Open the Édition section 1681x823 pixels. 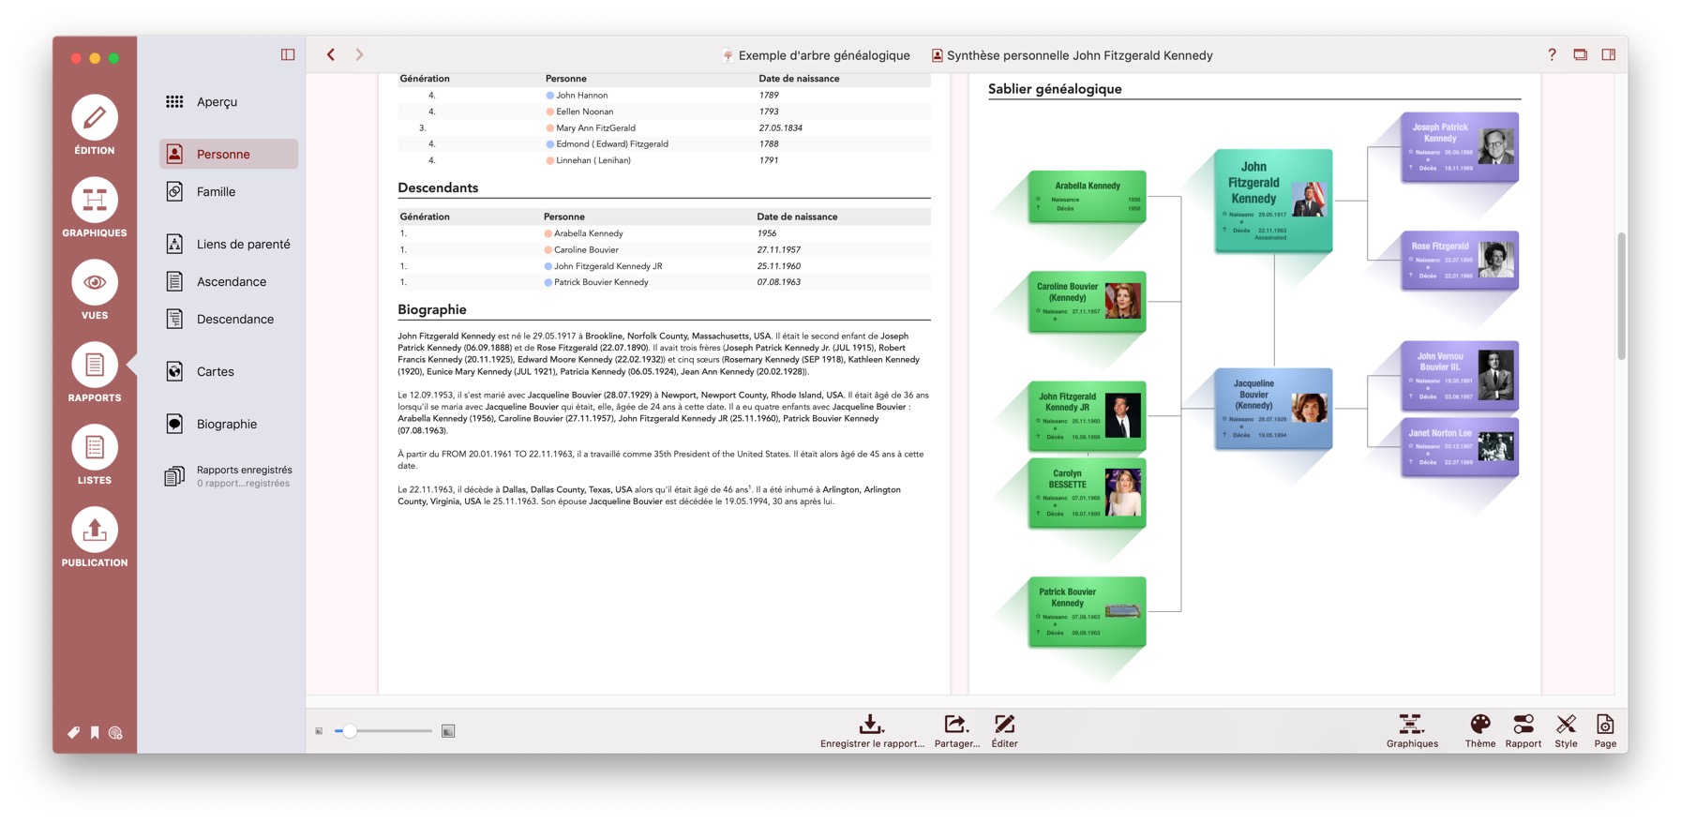click(95, 125)
